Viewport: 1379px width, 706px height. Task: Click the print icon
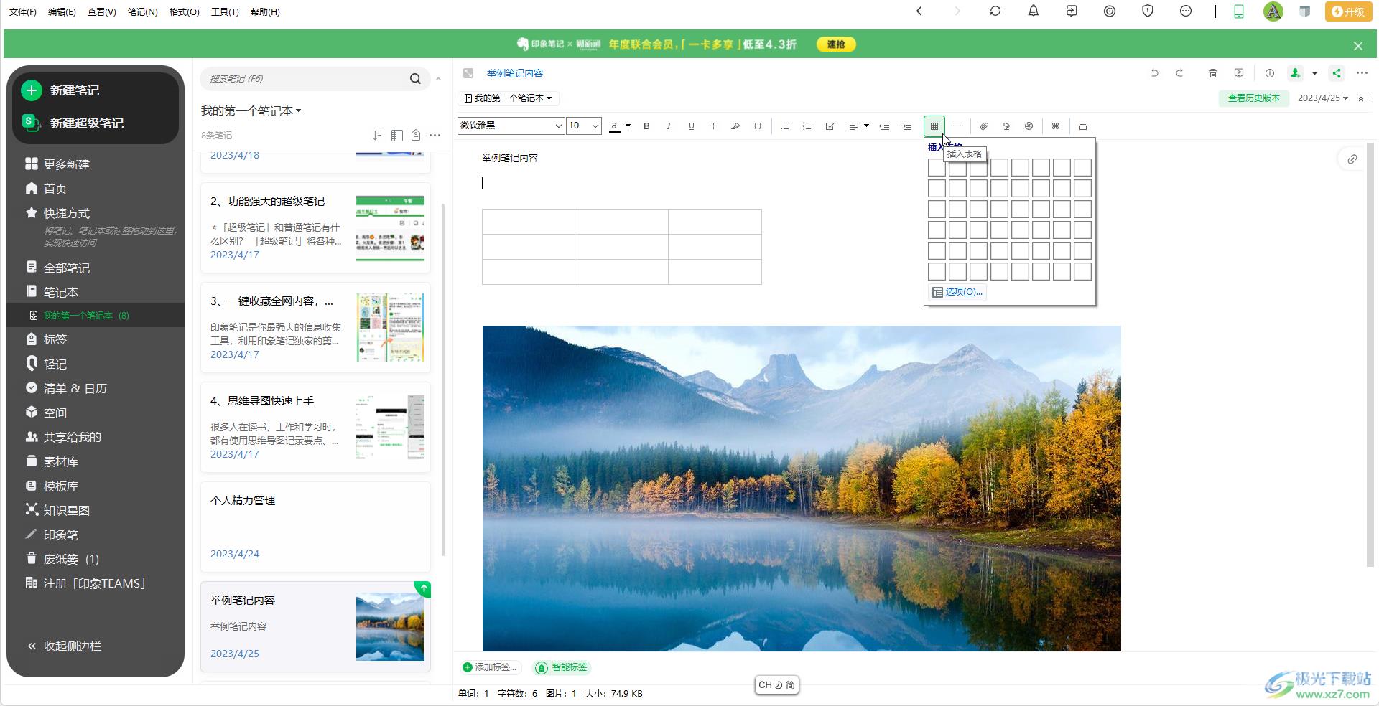[1213, 73]
